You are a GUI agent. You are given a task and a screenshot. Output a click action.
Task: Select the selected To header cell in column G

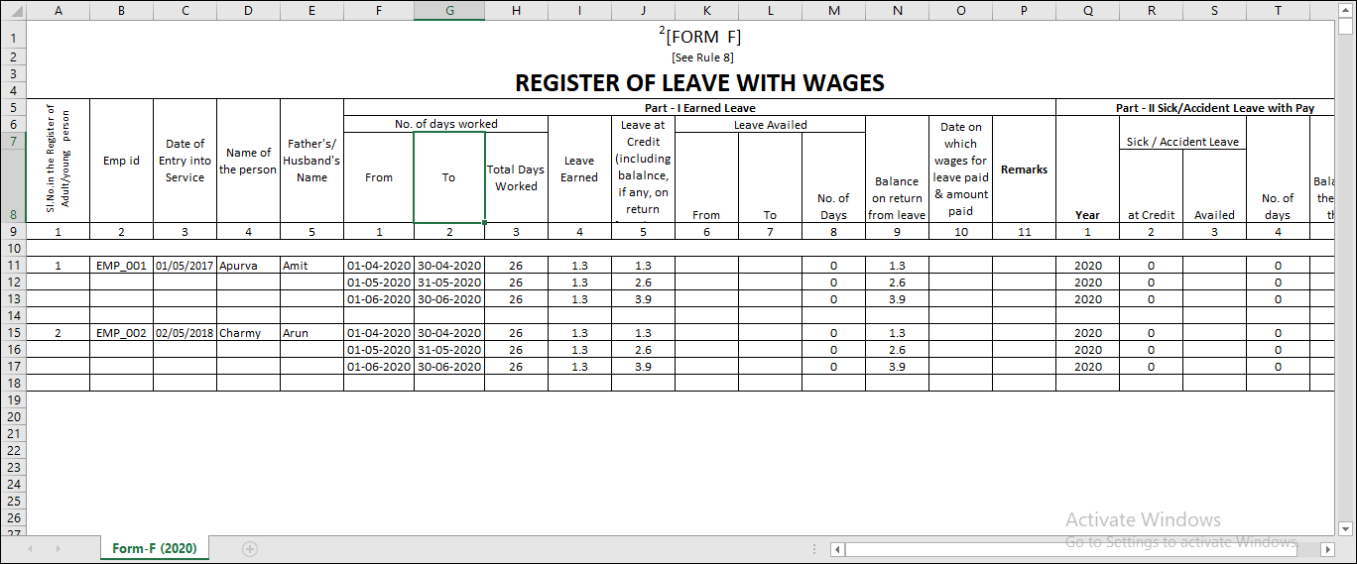click(x=449, y=177)
